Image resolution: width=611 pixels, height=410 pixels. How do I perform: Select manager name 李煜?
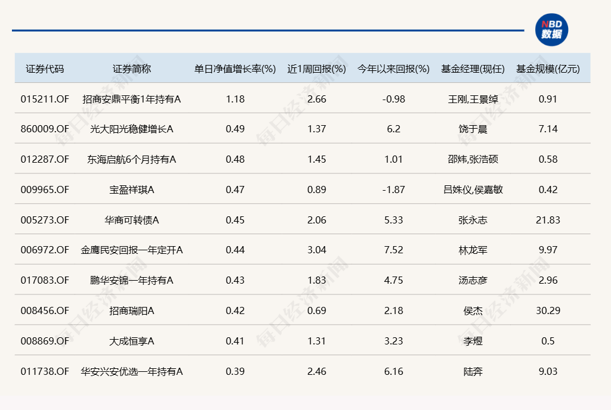(473, 341)
